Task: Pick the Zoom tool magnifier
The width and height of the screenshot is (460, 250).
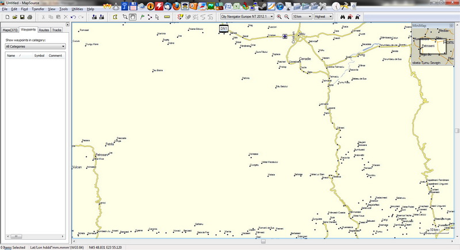Action: (125, 17)
